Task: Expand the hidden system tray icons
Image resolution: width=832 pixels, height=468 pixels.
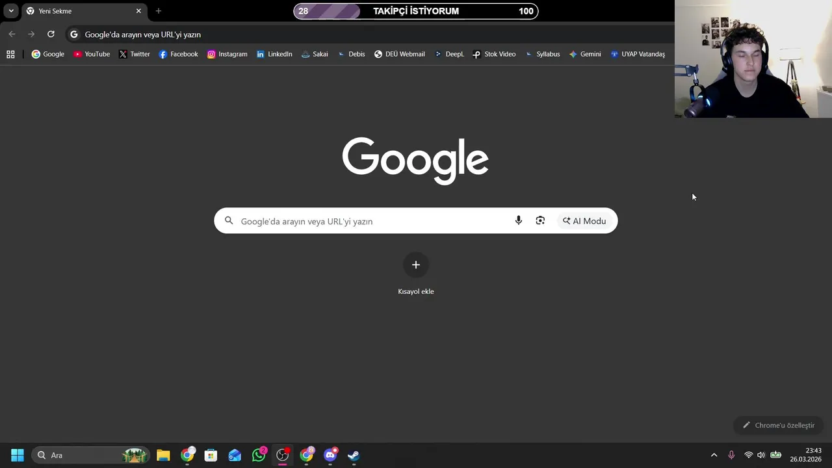Action: (714, 455)
